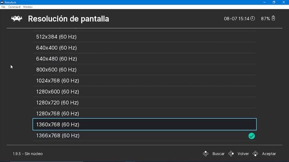The image size is (289, 162).
Task: Click the gamepad icon beside Buscar
Action: coord(205,153)
